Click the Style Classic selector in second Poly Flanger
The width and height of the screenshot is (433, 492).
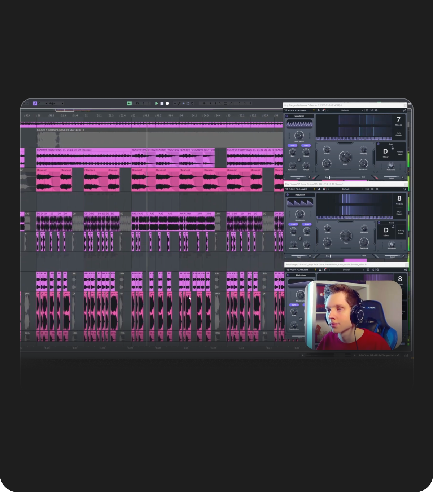point(399,213)
